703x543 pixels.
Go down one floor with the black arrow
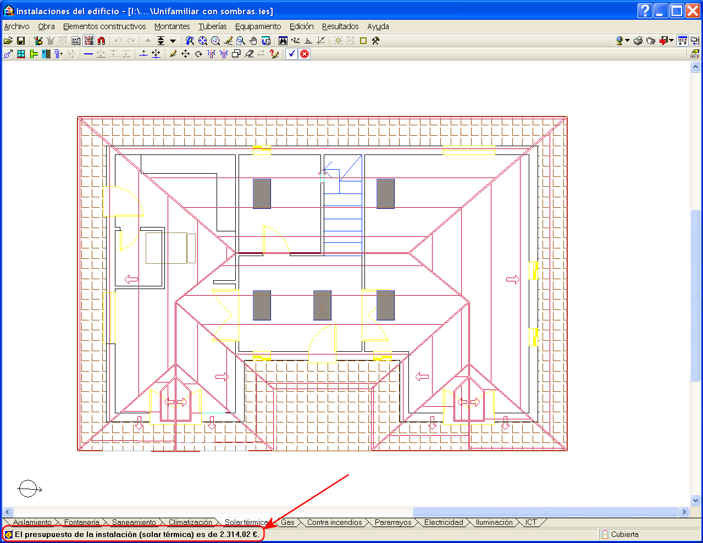[173, 41]
